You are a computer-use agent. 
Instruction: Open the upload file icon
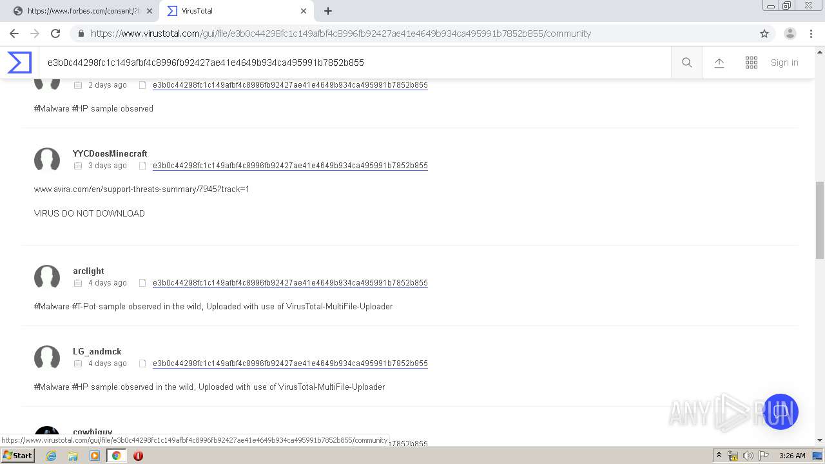pyautogui.click(x=719, y=63)
